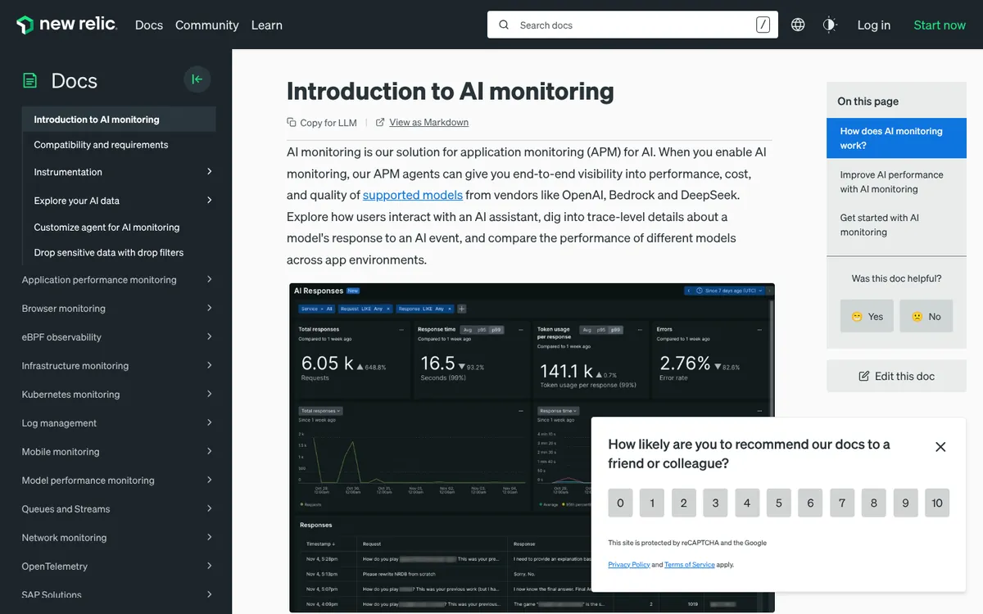Image resolution: width=983 pixels, height=614 pixels.
Task: Jump to Improve AI performance section
Action: coord(891,182)
